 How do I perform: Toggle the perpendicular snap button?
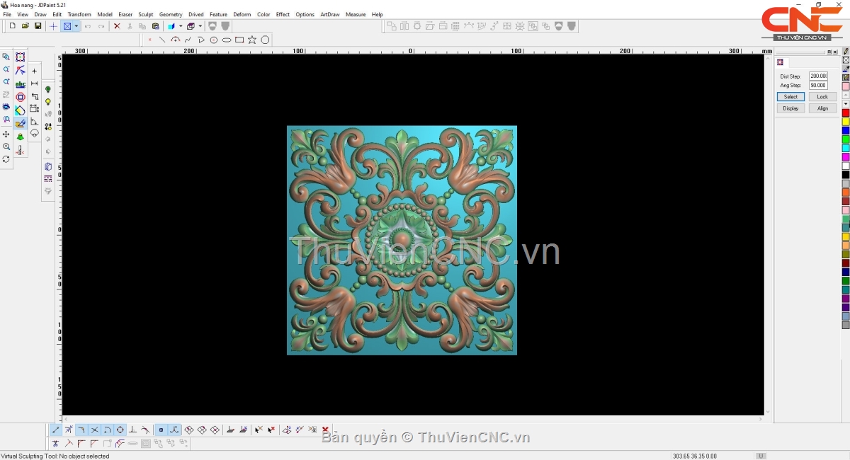coord(133,430)
